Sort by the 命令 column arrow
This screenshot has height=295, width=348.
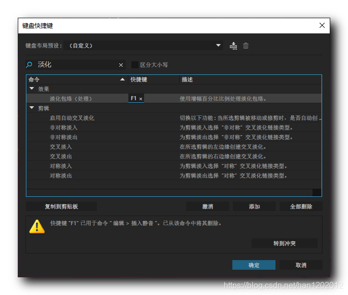pos(122,79)
